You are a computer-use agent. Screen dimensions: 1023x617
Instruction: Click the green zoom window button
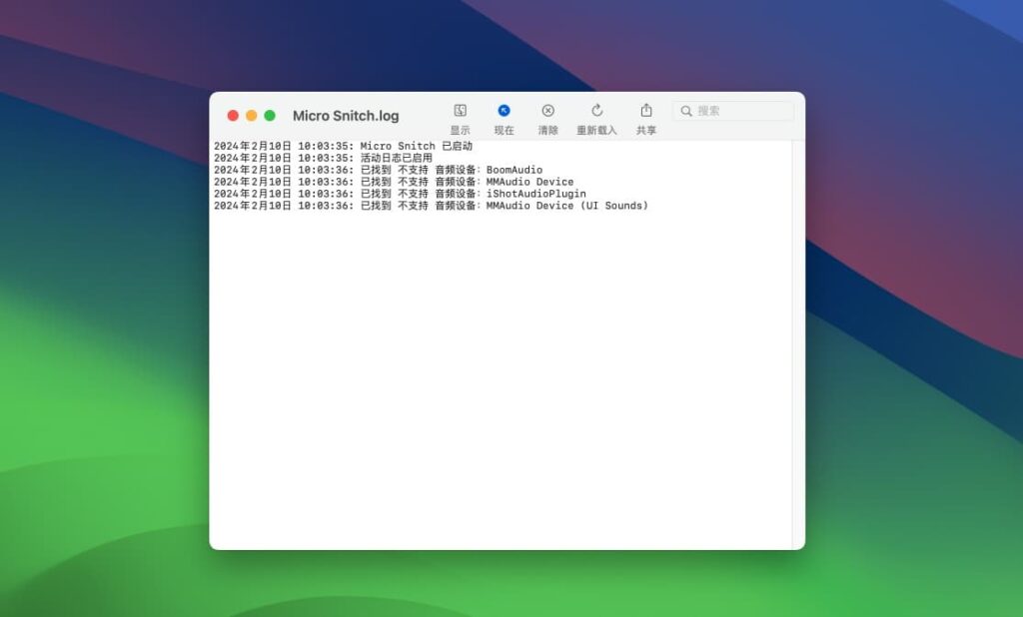(x=270, y=115)
